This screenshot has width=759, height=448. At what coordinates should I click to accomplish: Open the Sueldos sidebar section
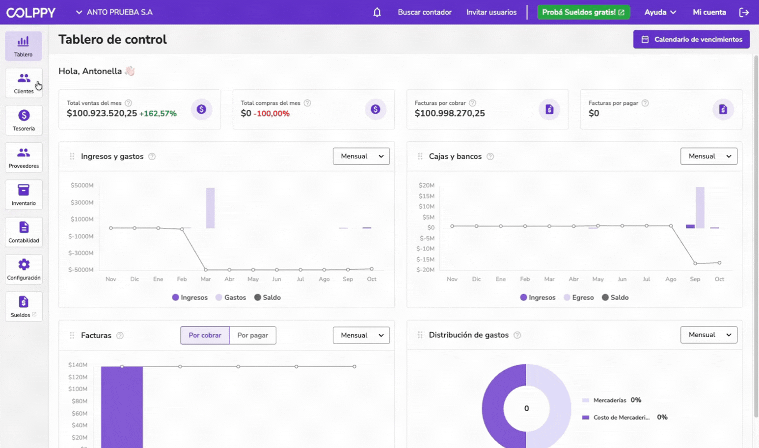point(24,307)
